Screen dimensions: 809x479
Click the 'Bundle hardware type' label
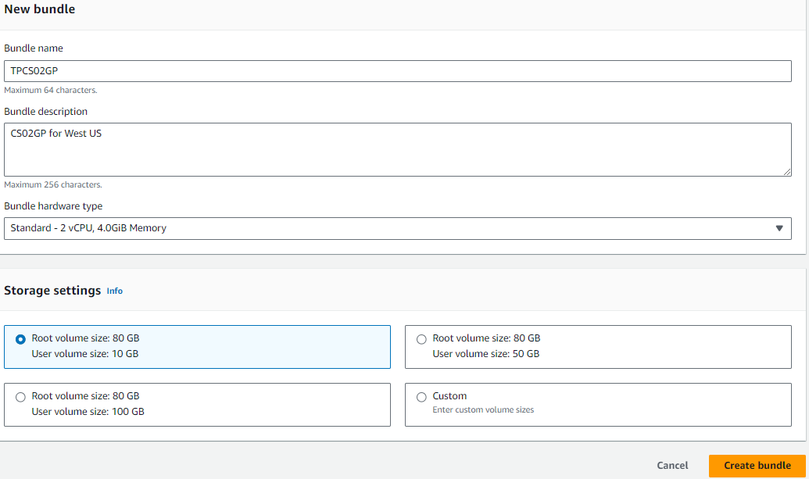(53, 206)
